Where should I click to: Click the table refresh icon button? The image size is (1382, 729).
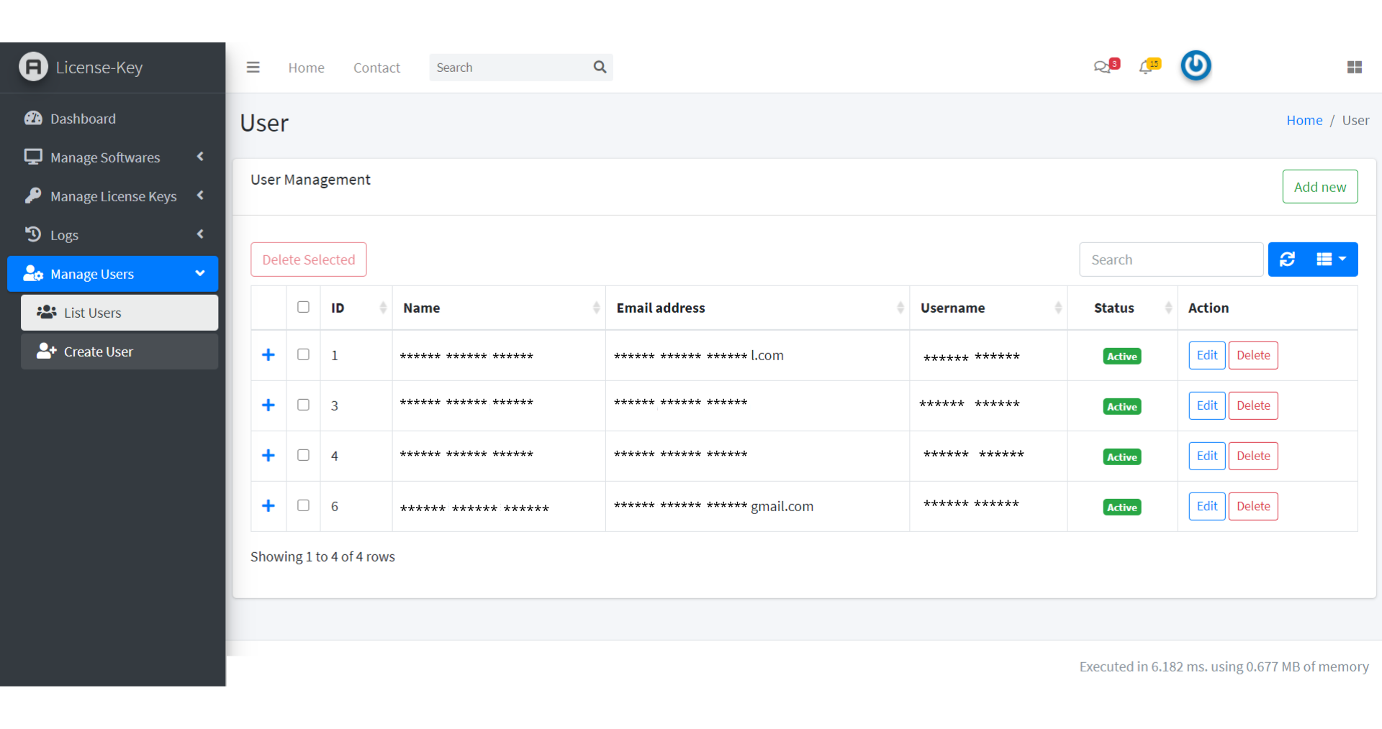click(x=1287, y=260)
